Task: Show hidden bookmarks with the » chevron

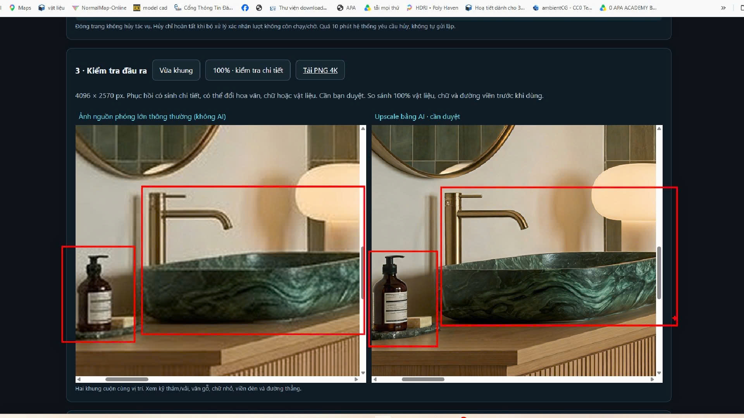Action: [723, 8]
